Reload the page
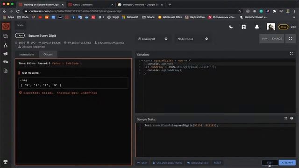The image size is (299, 168). coord(18,11)
